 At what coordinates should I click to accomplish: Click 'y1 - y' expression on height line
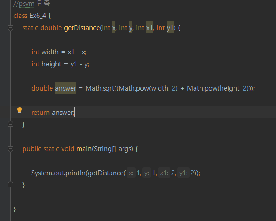point(79,65)
